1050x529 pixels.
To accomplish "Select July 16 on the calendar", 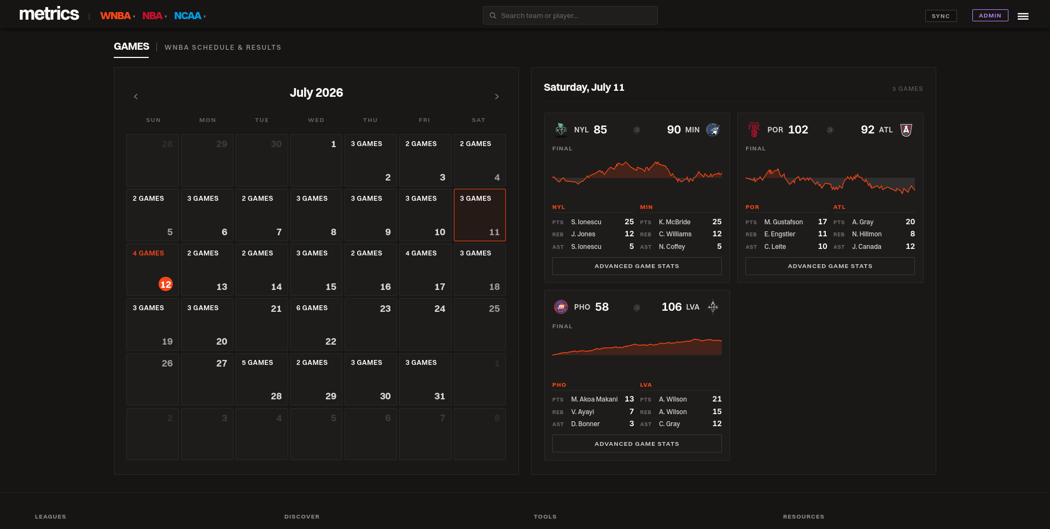I will (370, 270).
